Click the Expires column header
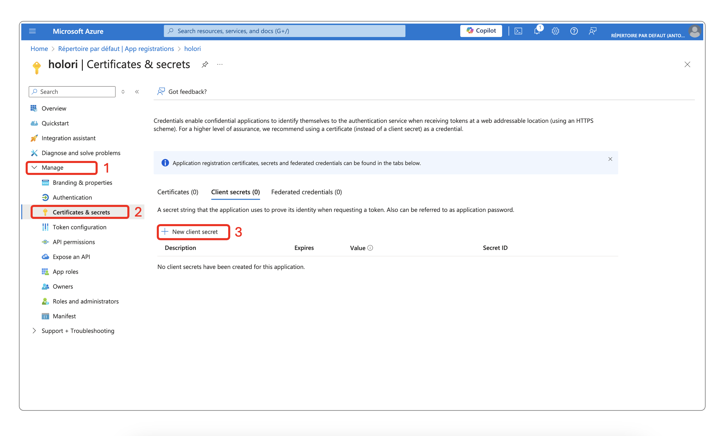Screen dimensions: 728x436 pyautogui.click(x=304, y=248)
